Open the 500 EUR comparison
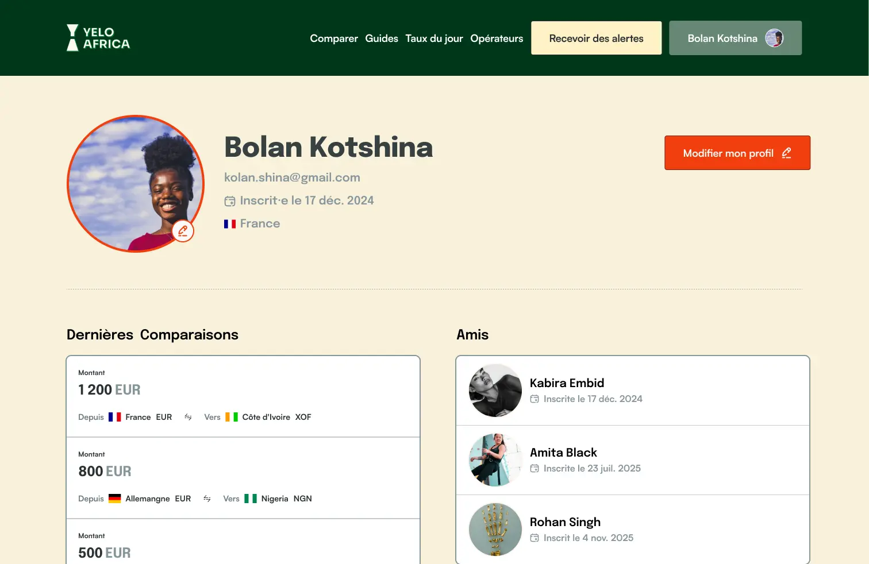The width and height of the screenshot is (869, 564). coord(243,542)
